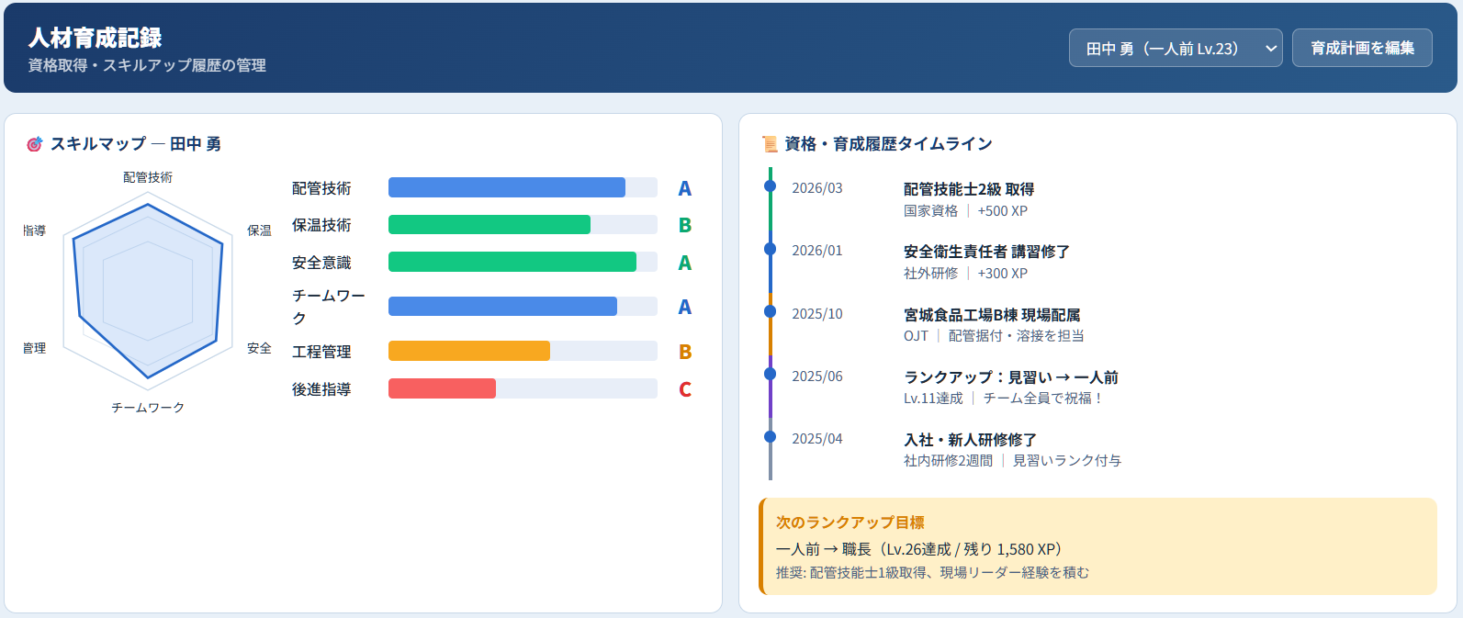Click the 配管技術 skill progress bar
The height and width of the screenshot is (618, 1463).
click(x=522, y=187)
